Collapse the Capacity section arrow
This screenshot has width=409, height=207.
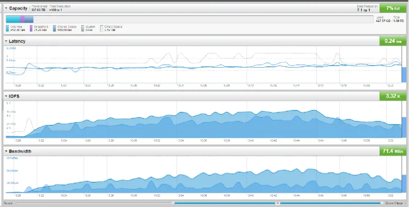coord(6,8)
